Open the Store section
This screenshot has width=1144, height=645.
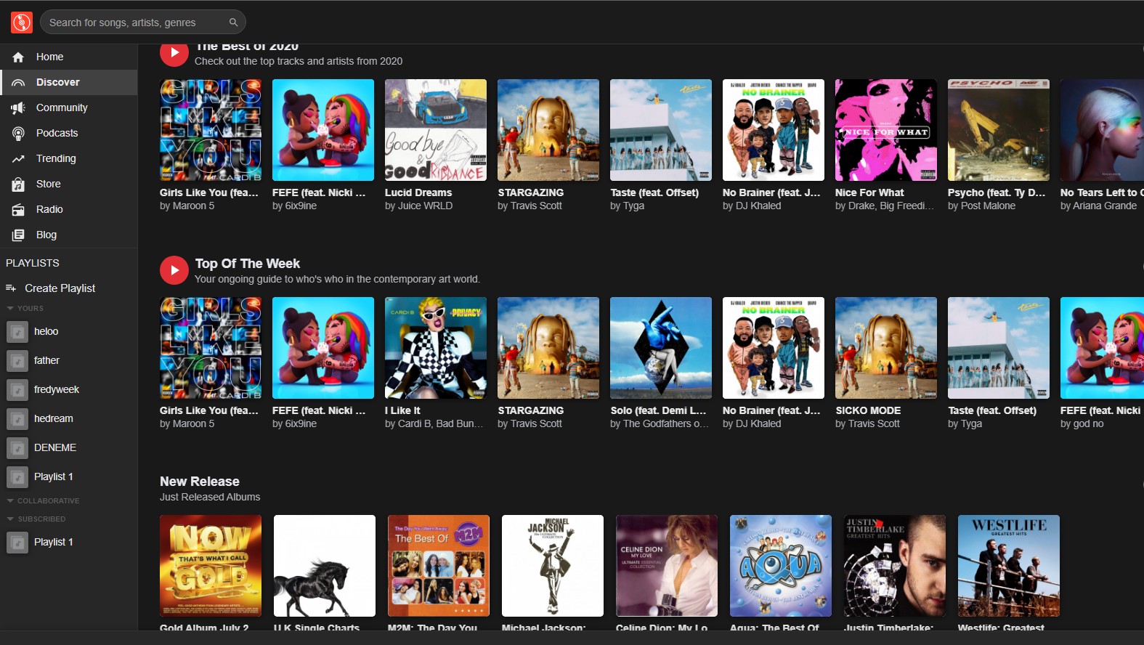coord(48,184)
